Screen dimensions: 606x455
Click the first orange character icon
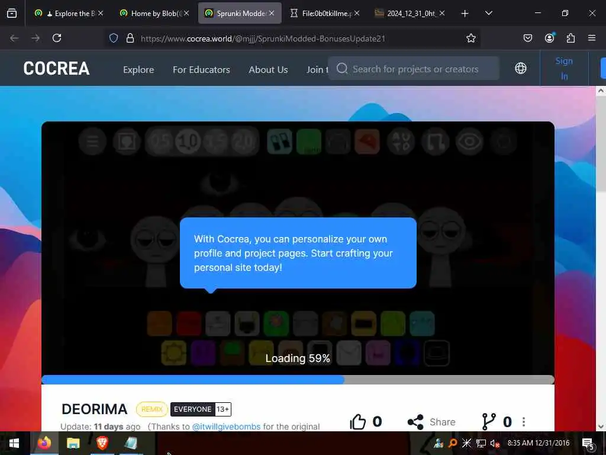[x=159, y=323]
